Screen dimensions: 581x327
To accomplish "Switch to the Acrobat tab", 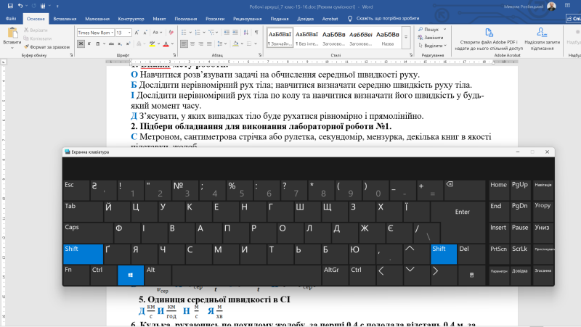I will (x=330, y=19).
